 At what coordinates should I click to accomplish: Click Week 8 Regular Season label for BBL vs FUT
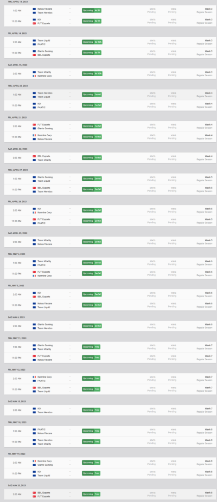[204, 494]
